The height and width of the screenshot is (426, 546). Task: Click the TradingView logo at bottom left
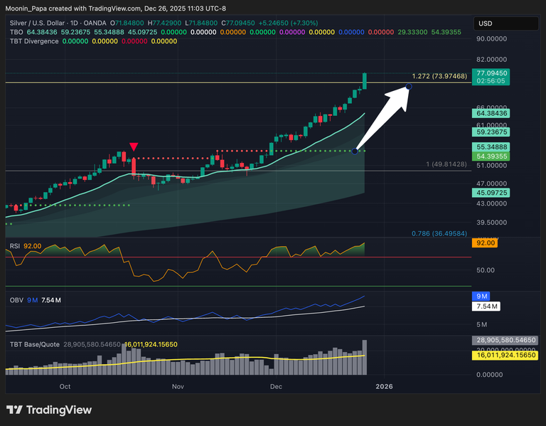[49, 410]
